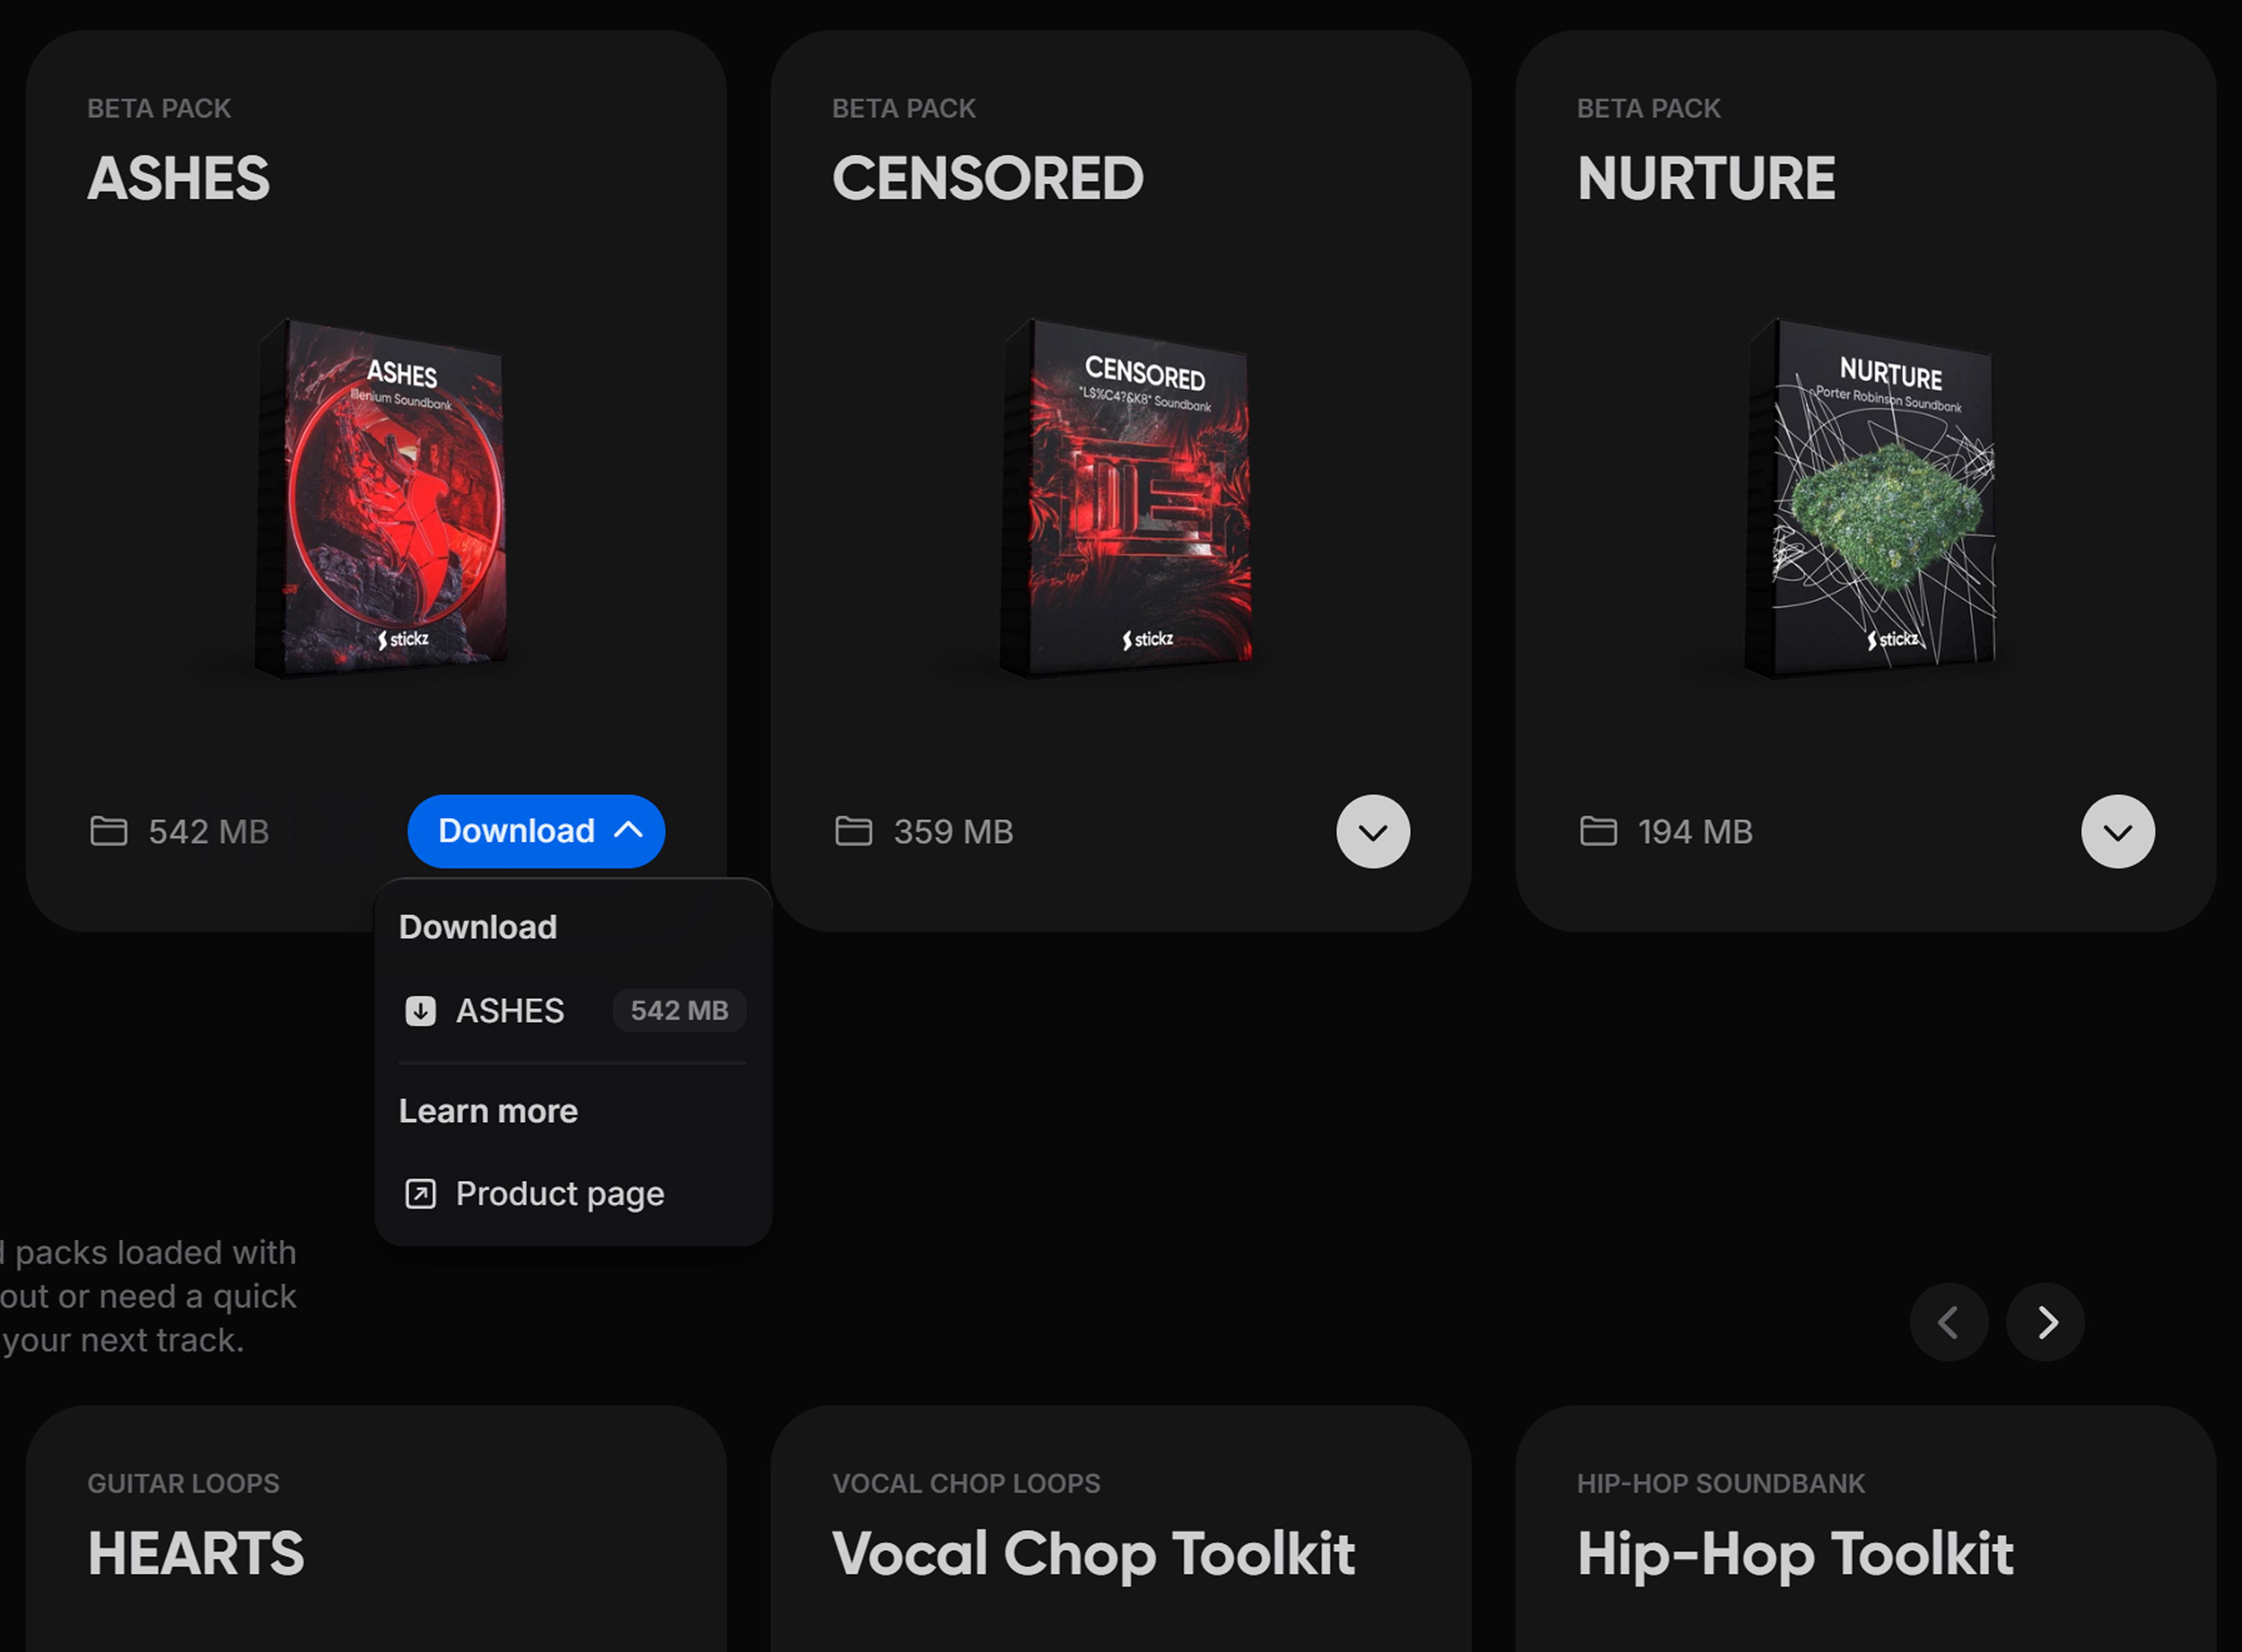The width and height of the screenshot is (2242, 1652).
Task: Click the folder icon beside 542 MB
Action: coord(108,831)
